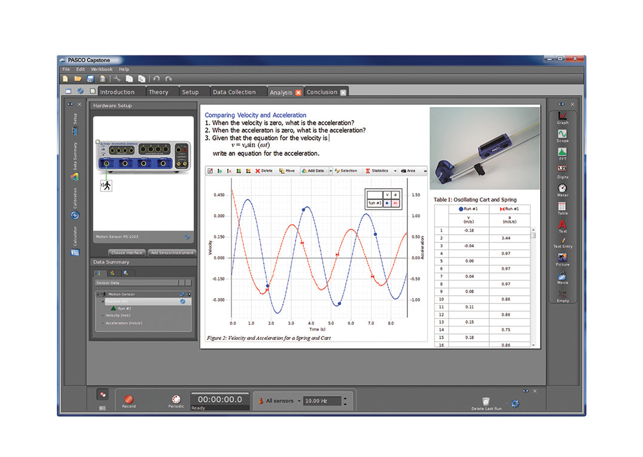The height and width of the screenshot is (457, 643).
Task: Click the Delete Last Run trash icon
Action: 486,401
